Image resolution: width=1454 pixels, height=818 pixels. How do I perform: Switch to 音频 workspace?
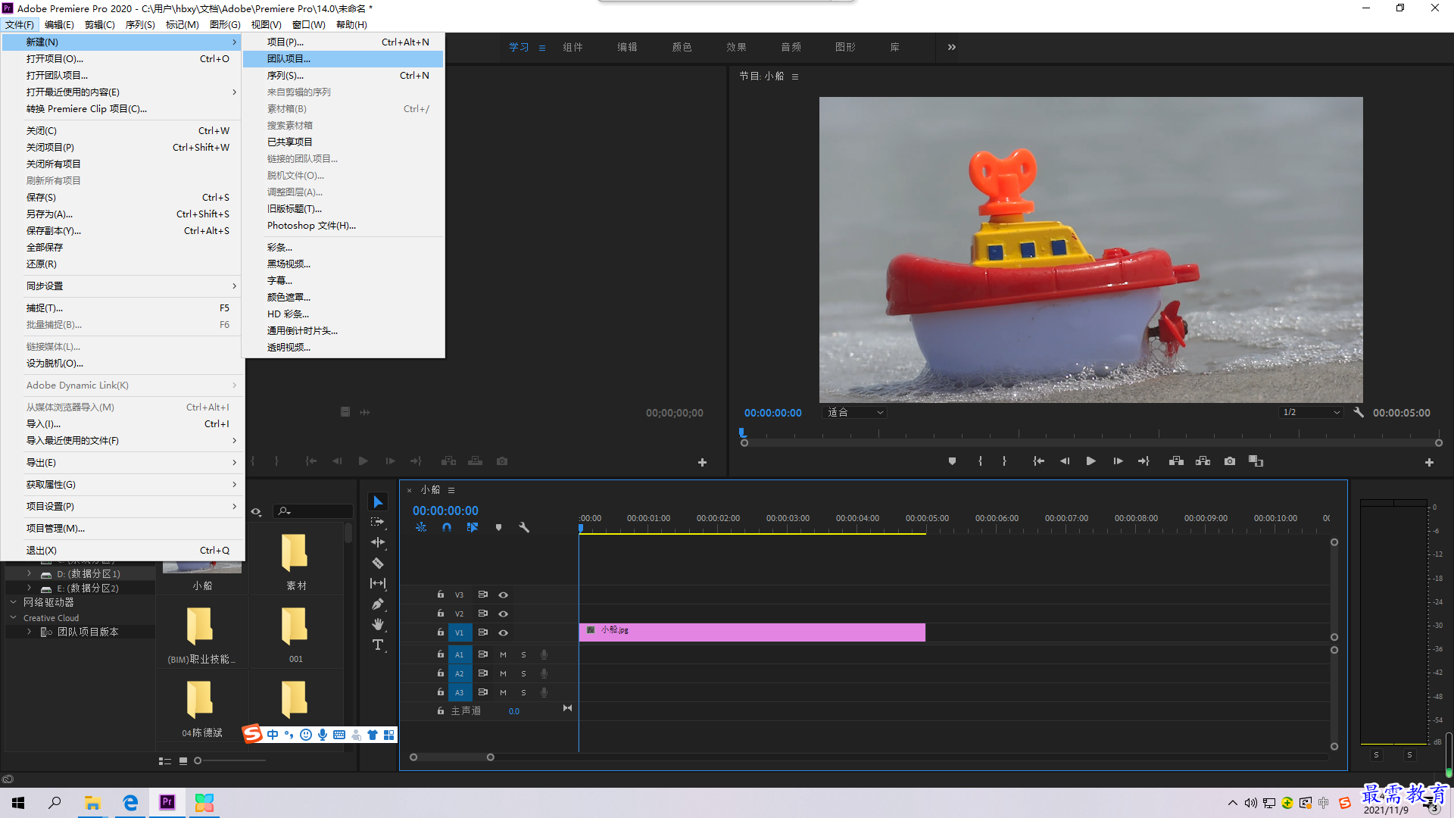(791, 47)
